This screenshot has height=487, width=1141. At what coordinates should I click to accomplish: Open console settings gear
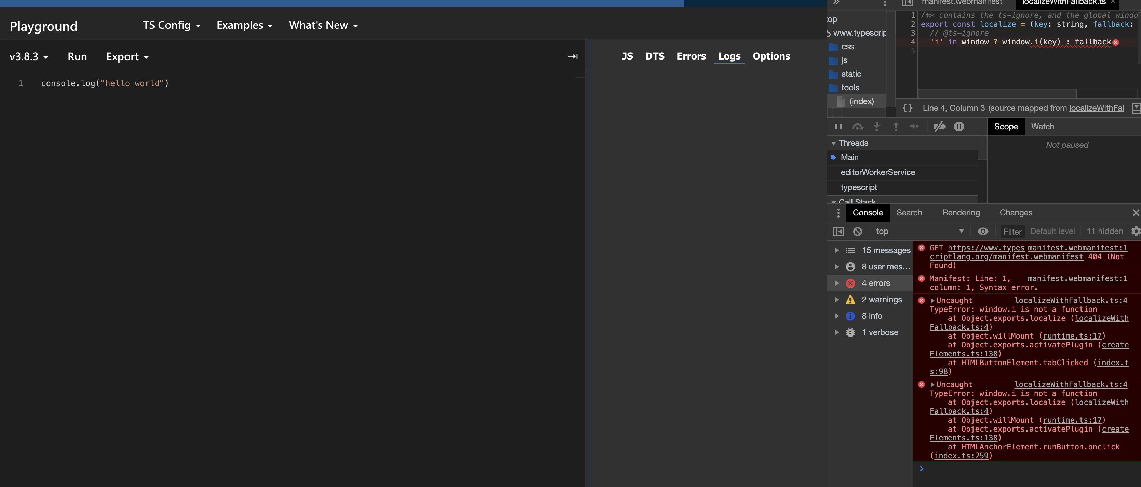1136,231
